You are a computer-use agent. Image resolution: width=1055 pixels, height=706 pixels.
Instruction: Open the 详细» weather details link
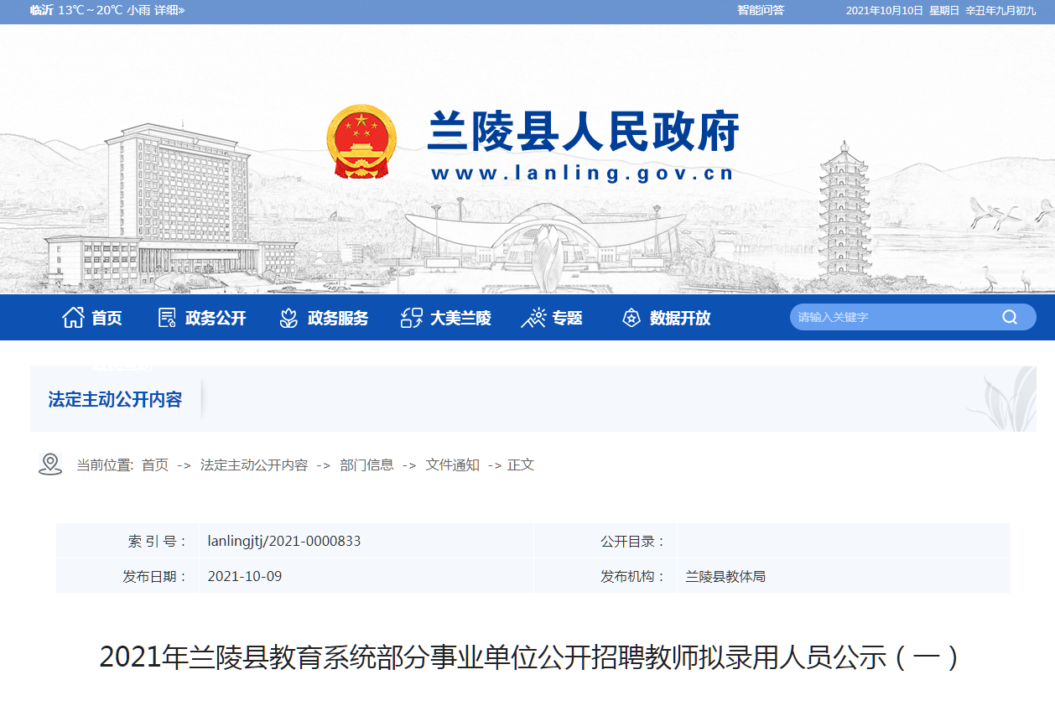pos(169,10)
